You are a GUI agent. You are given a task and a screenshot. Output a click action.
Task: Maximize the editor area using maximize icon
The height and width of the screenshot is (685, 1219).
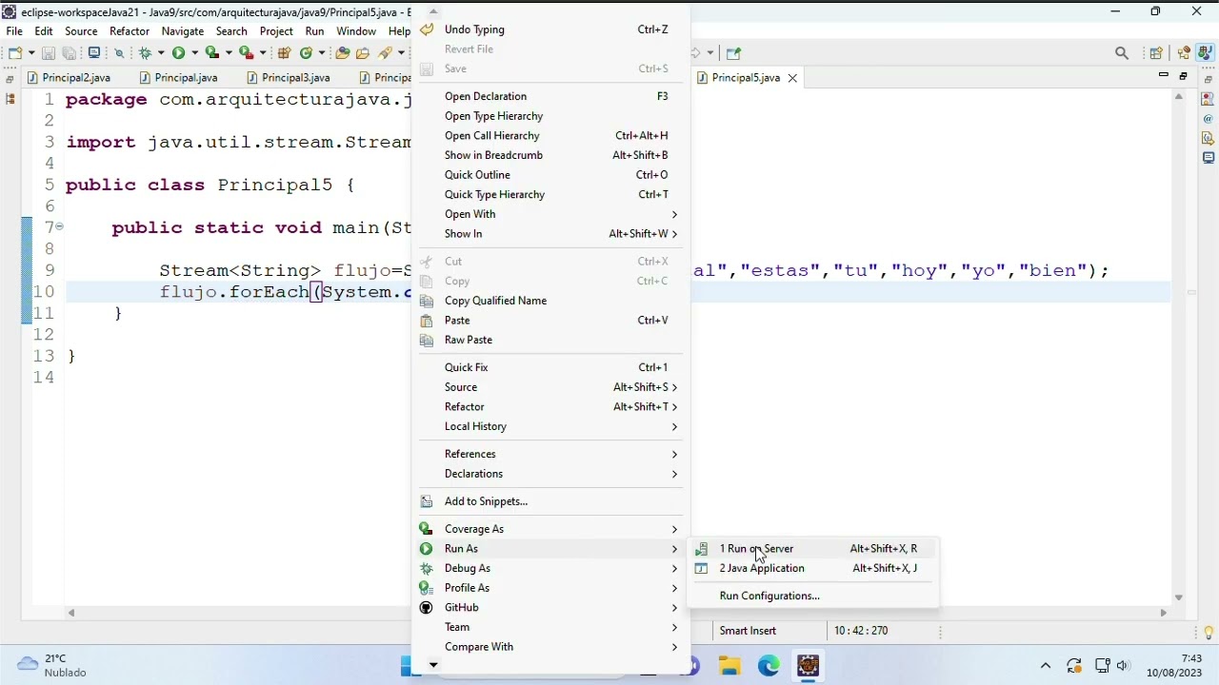(1183, 75)
